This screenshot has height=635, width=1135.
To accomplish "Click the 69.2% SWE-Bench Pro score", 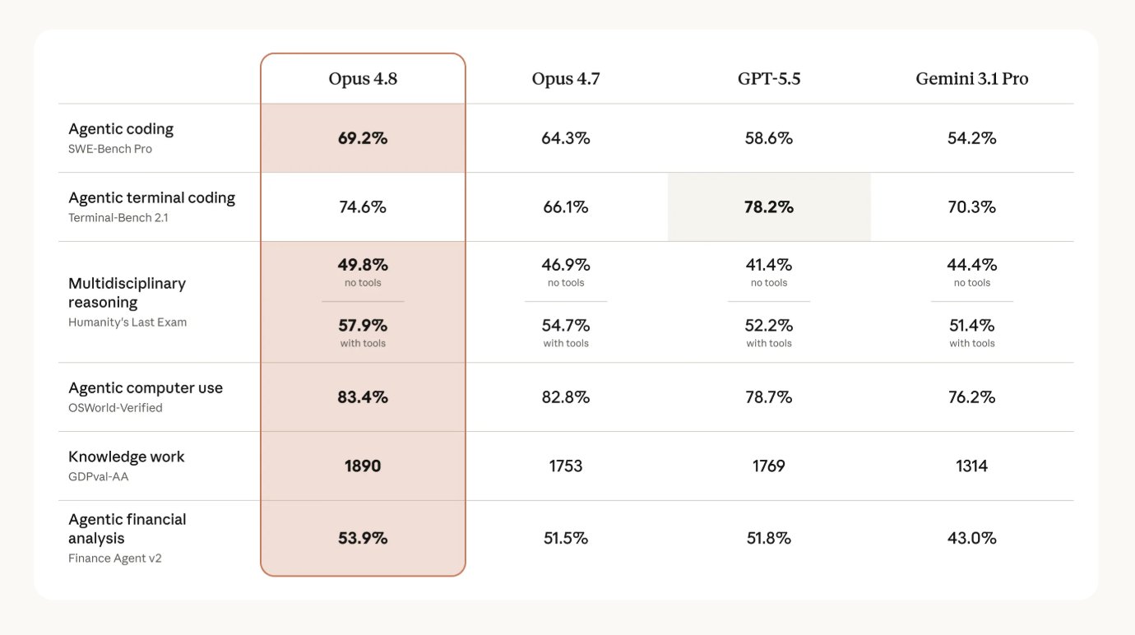I will 363,138.
